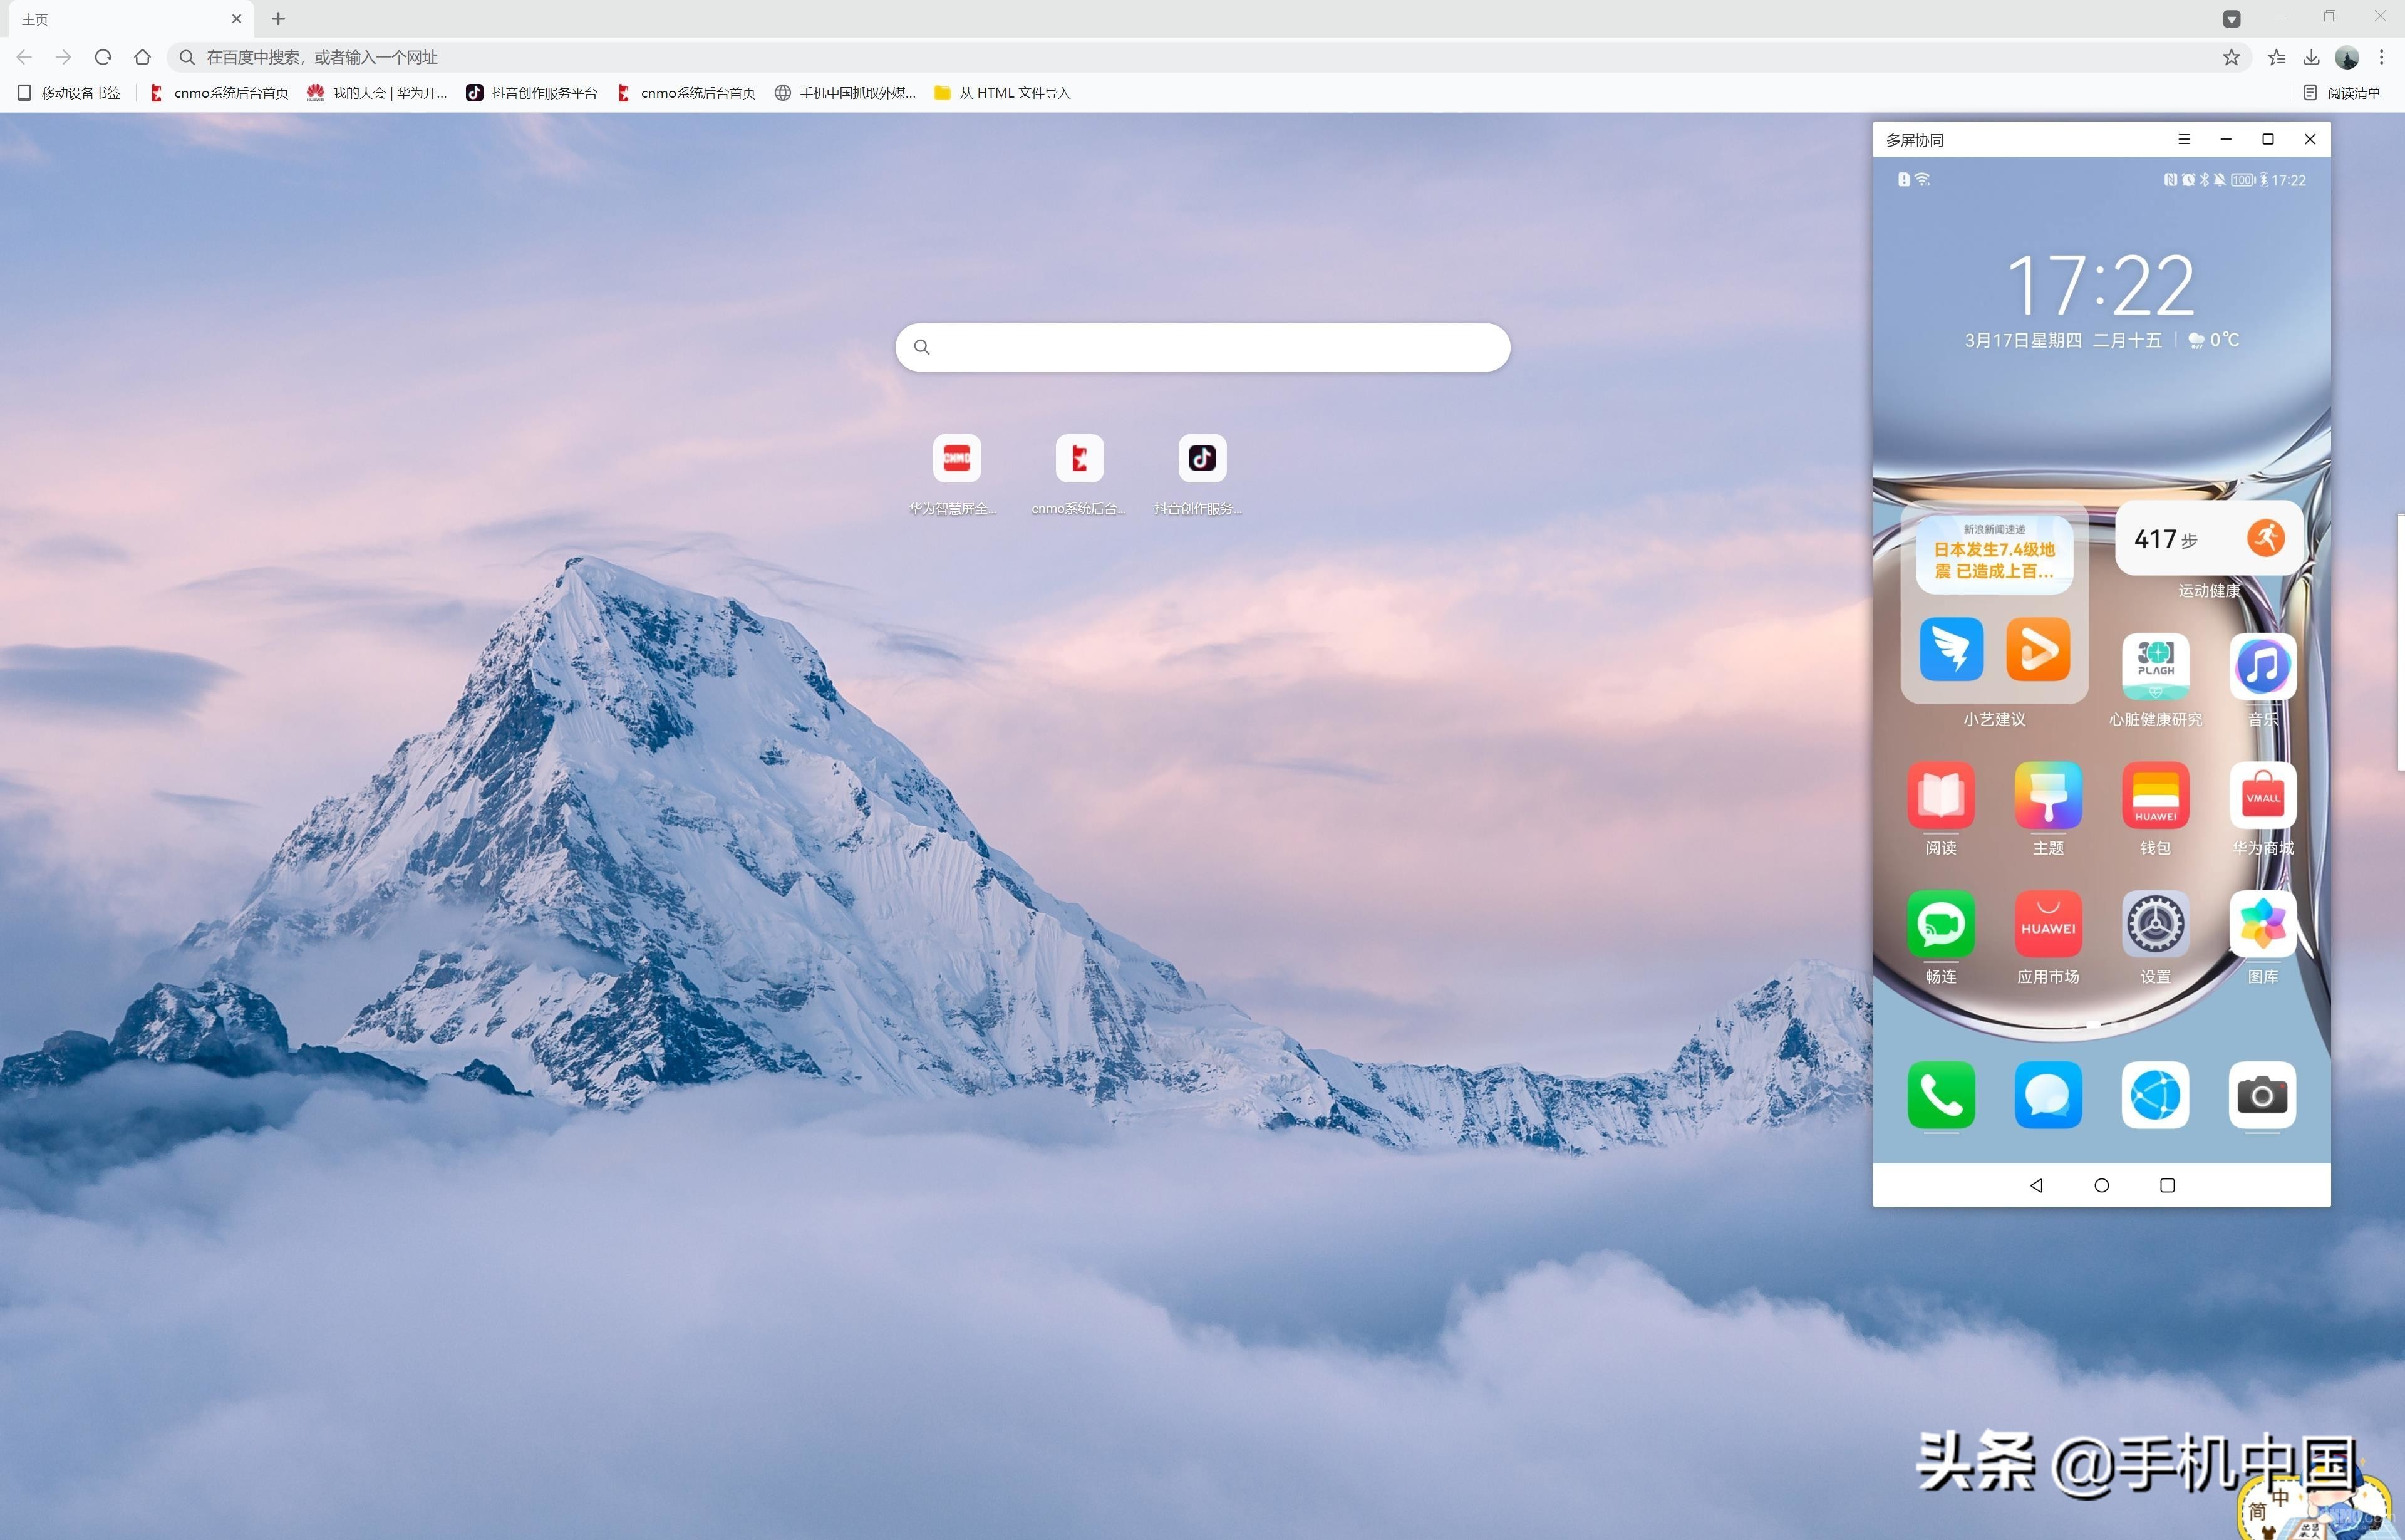Screen dimensions: 2405x1540
Task: Open the tab search dropdown arrow
Action: coord(2231,19)
